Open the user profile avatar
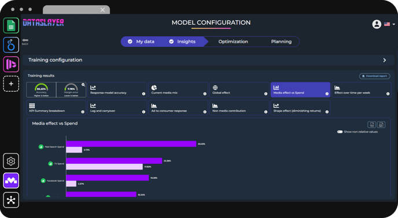398x218 pixels. coord(377,24)
